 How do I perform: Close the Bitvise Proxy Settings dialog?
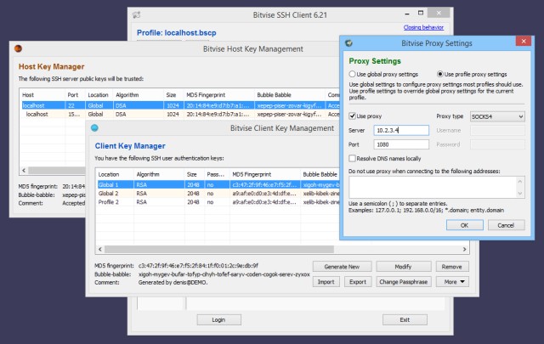coord(524,42)
